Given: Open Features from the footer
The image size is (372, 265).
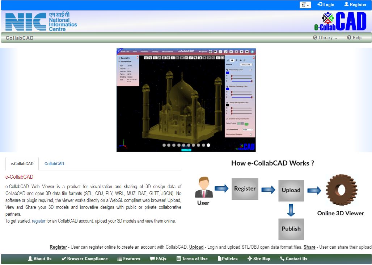Looking at the screenshot, I should pos(129,259).
